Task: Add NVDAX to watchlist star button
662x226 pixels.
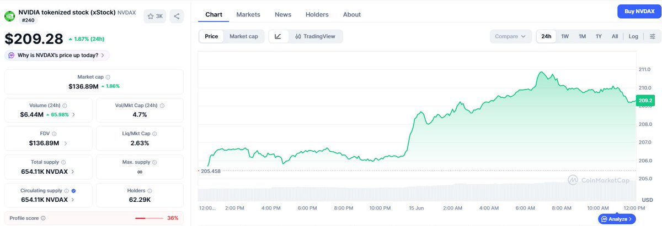Action: click(155, 16)
